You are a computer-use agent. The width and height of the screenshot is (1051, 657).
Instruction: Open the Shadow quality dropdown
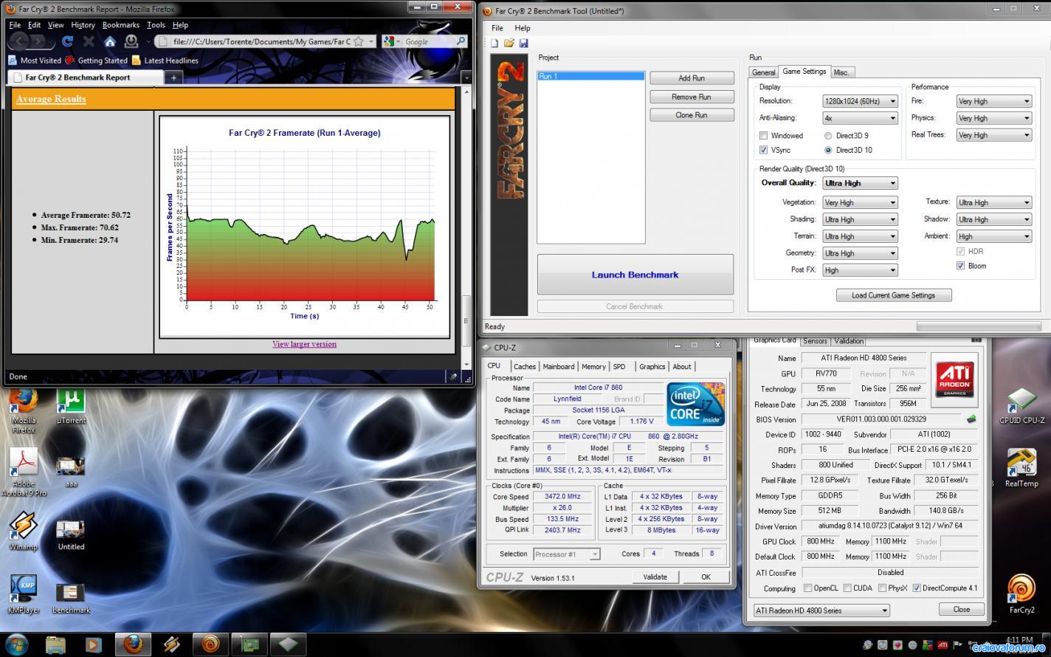pyautogui.click(x=993, y=219)
